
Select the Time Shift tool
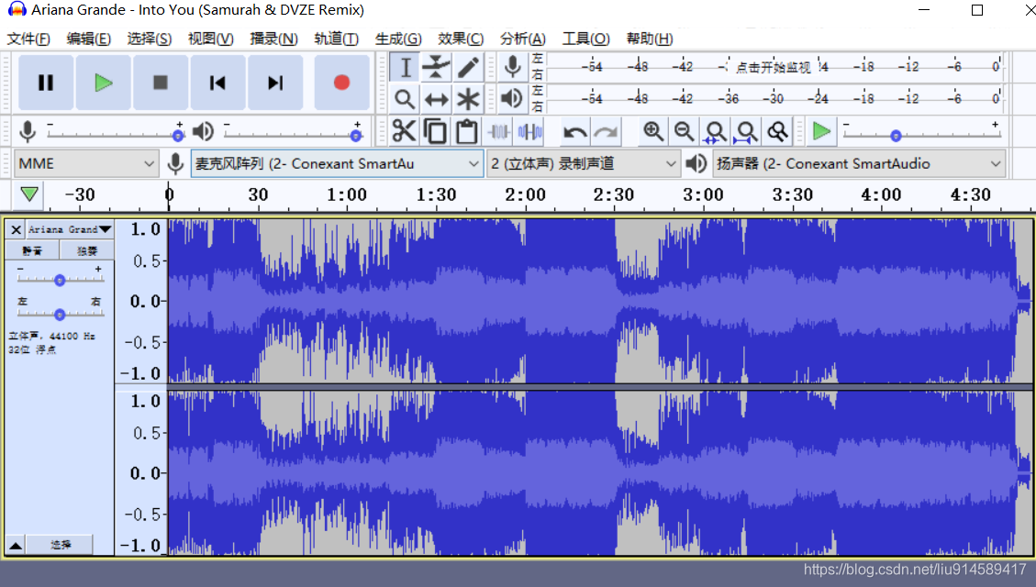tap(436, 99)
